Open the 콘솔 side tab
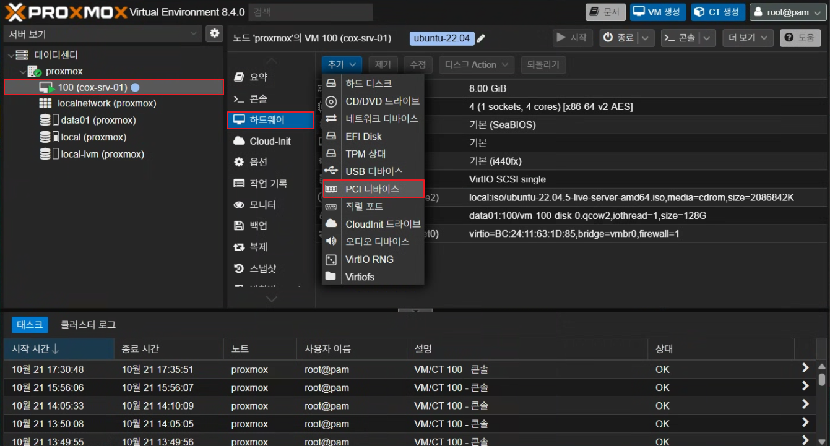The width and height of the screenshot is (830, 446). click(270, 99)
